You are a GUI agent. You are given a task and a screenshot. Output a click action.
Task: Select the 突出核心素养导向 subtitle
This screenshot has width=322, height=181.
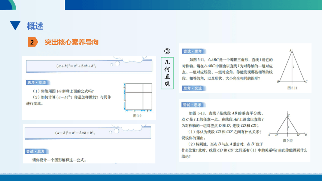(x=72, y=42)
